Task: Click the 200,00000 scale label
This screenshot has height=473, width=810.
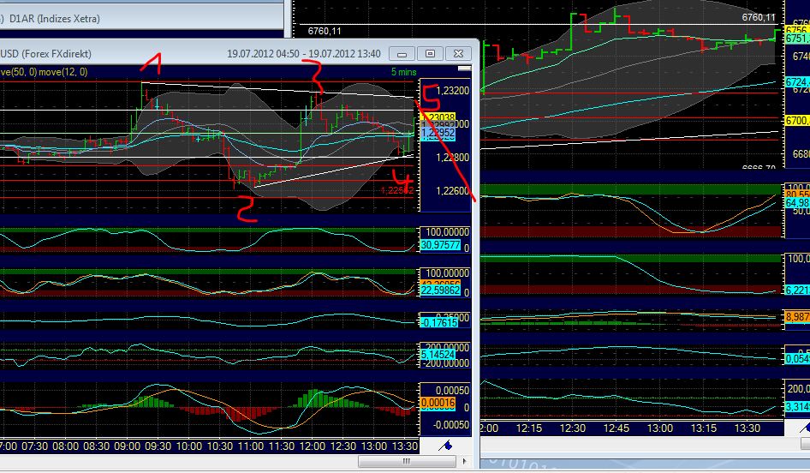Action: pyautogui.click(x=447, y=347)
